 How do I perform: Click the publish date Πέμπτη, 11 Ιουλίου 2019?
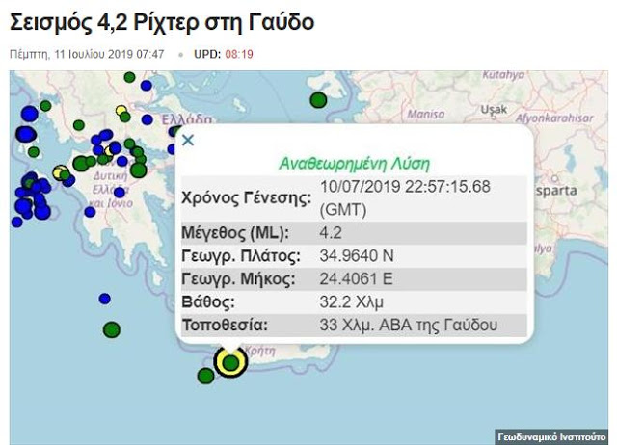point(87,54)
